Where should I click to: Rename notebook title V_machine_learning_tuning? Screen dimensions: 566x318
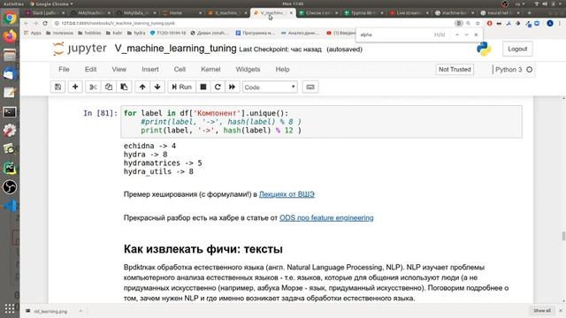click(x=175, y=49)
